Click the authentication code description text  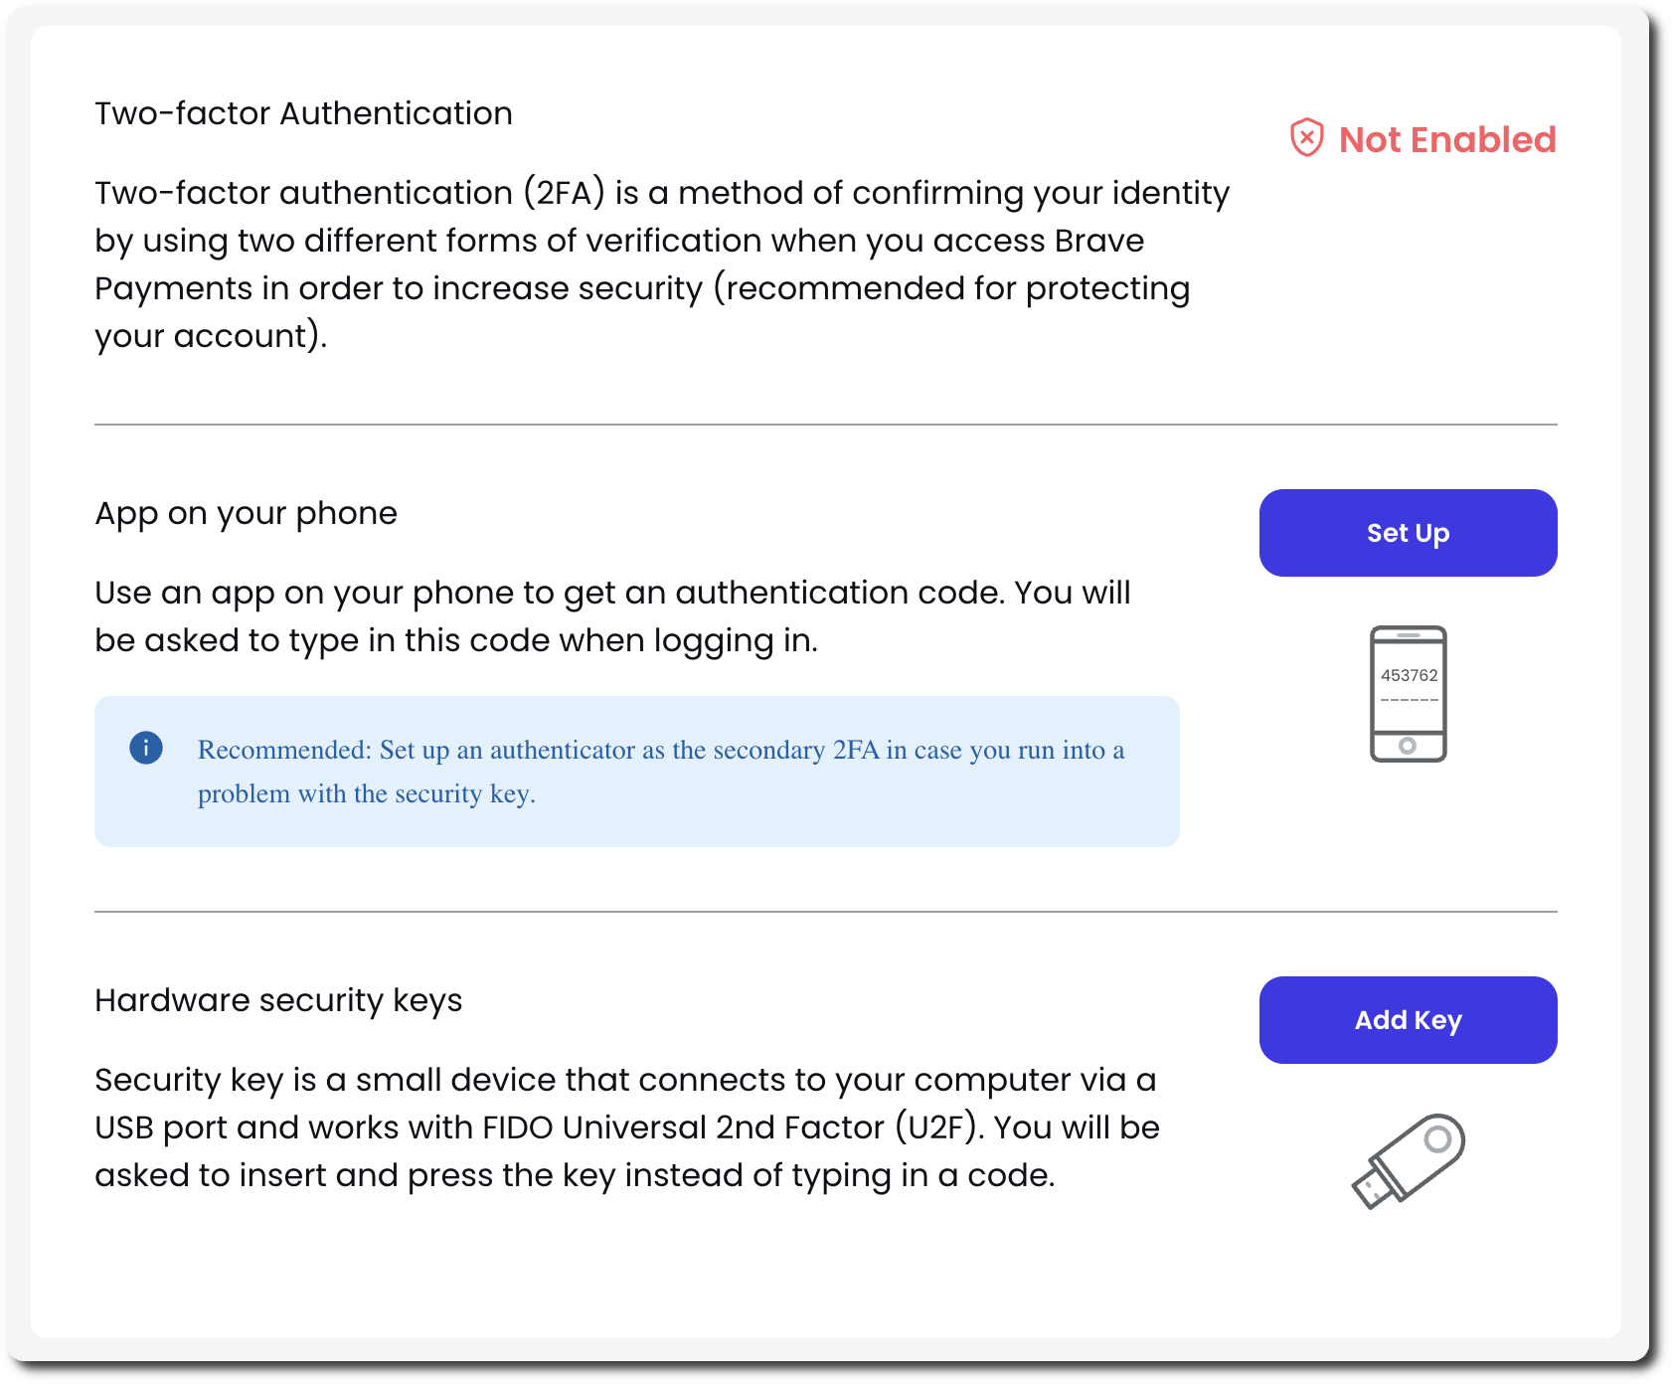click(612, 616)
